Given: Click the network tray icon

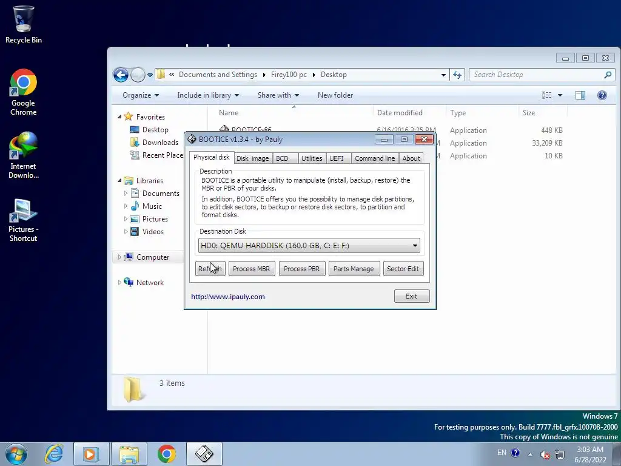Looking at the screenshot, I should [x=560, y=454].
